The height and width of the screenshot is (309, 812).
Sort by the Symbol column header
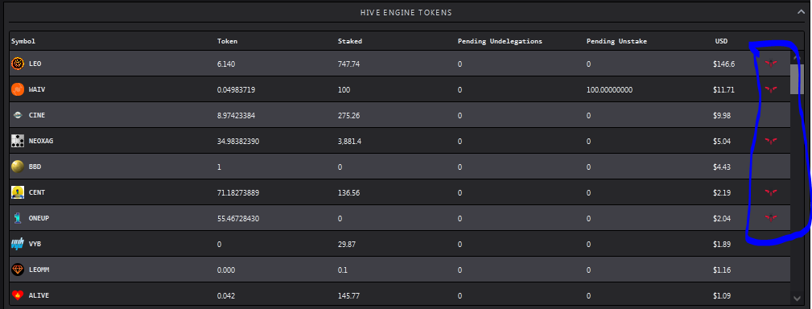[x=23, y=41]
